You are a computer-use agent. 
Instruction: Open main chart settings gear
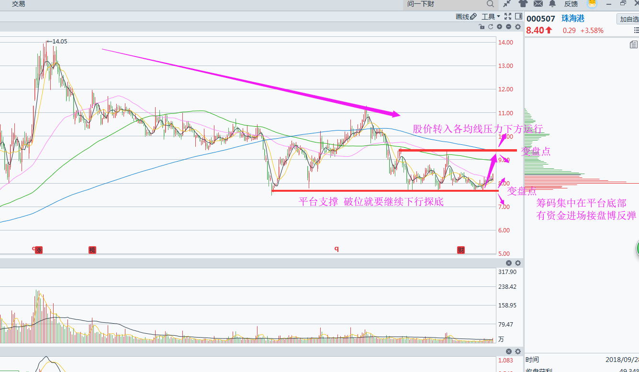coord(517,27)
